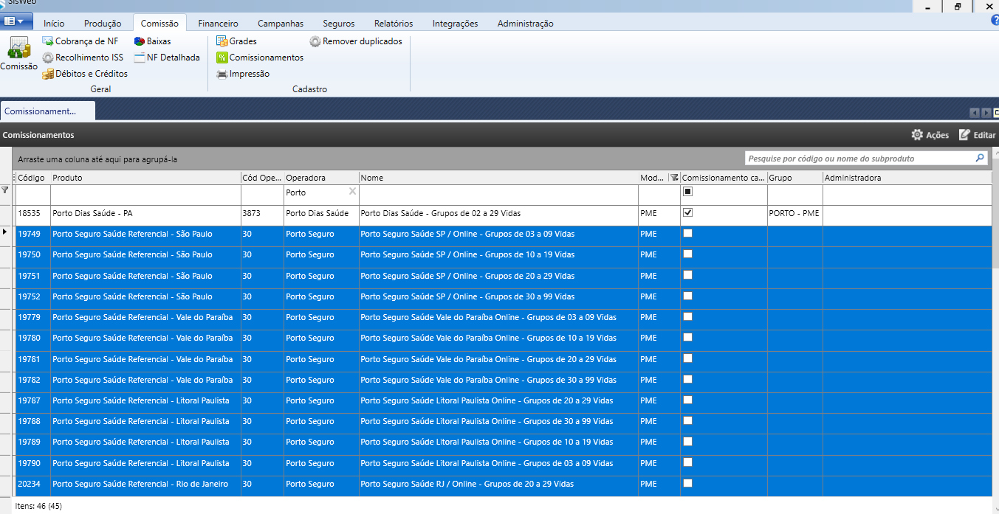Image resolution: width=999 pixels, height=514 pixels.
Task: Switch to the Relatórios ribbon tab
Action: [394, 24]
